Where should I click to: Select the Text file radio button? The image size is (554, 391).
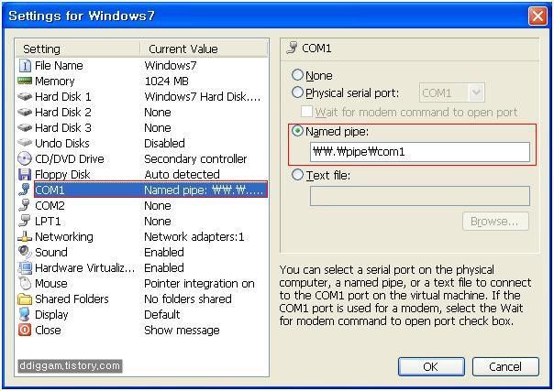[297, 175]
